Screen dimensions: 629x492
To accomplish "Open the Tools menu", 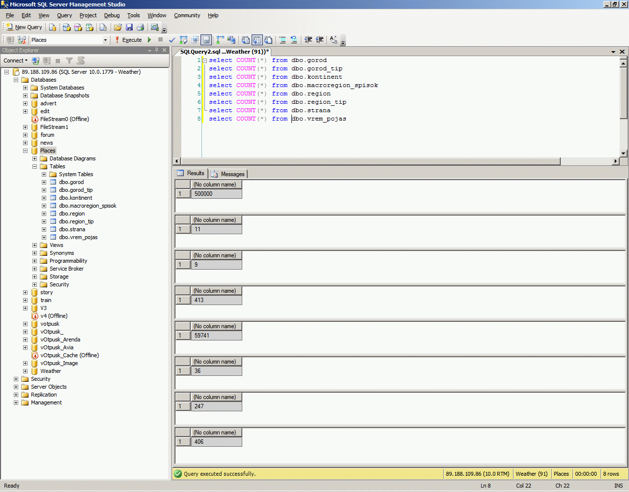I will click(x=134, y=15).
